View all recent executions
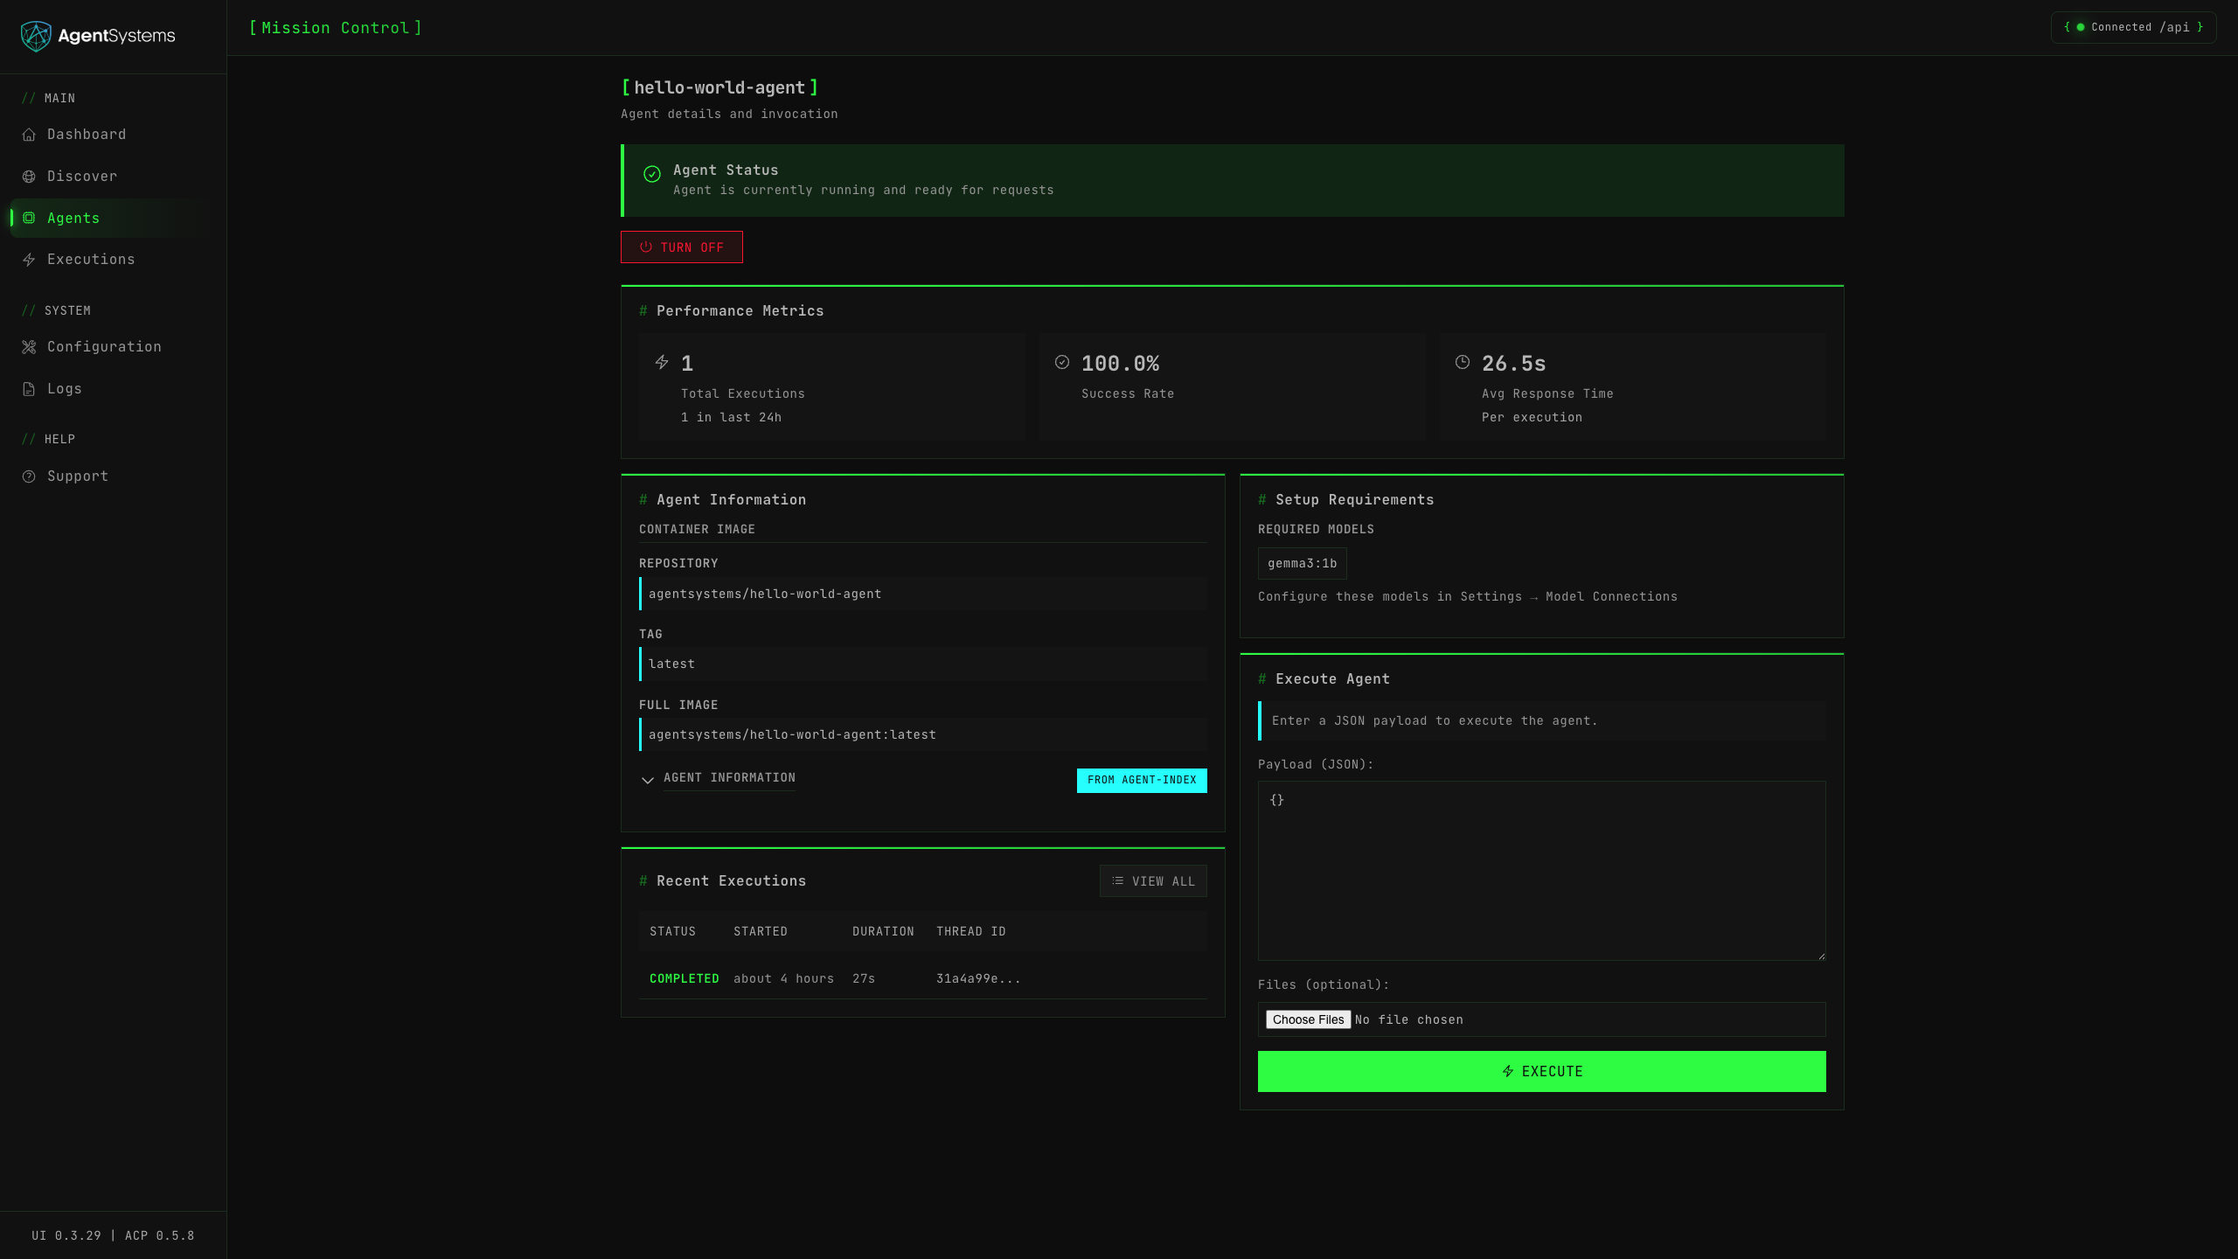Viewport: 2238px width, 1259px height. [1152, 881]
